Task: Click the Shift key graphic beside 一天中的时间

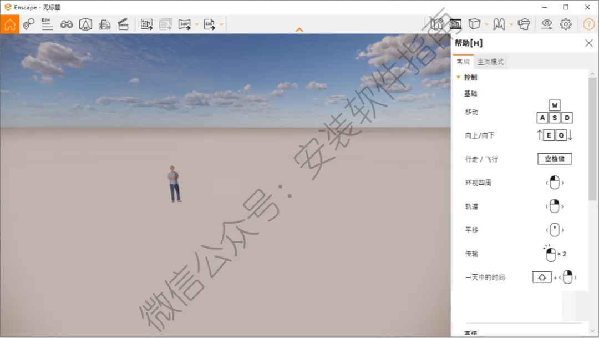Action: [x=542, y=277]
